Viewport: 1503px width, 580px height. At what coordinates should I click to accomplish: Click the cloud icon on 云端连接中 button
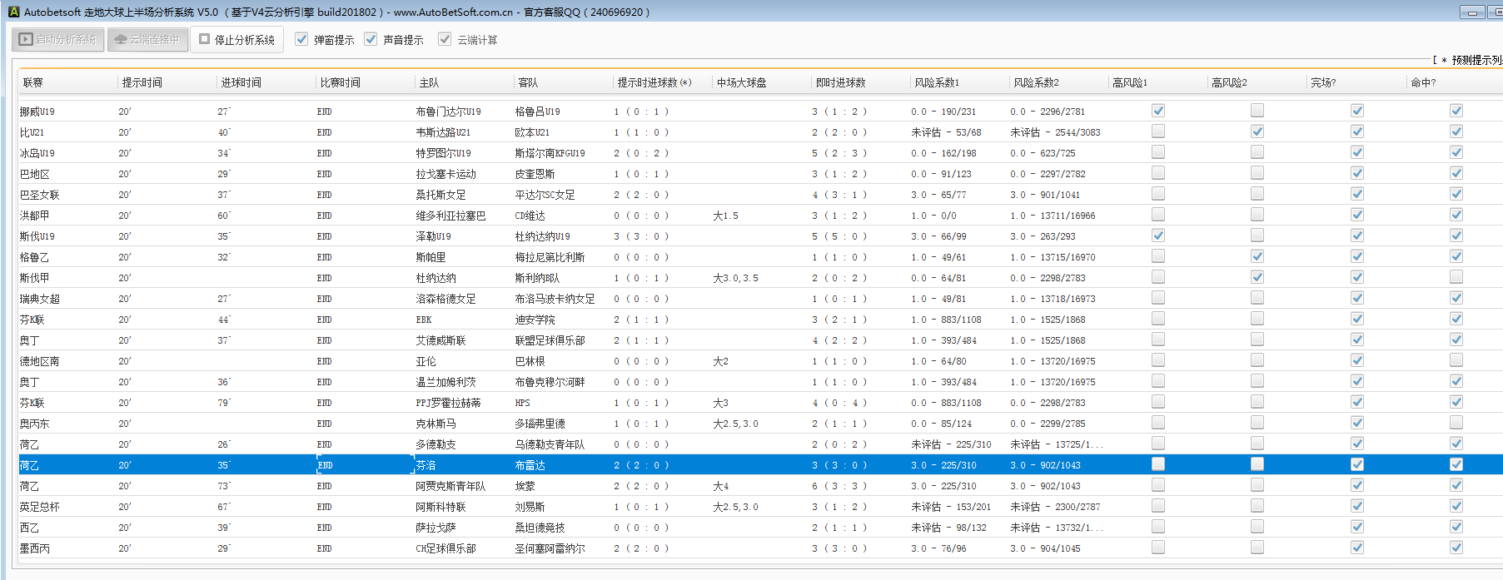(121, 39)
